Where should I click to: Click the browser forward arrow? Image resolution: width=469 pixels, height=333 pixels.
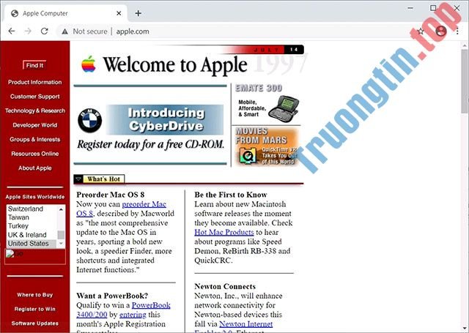[28, 31]
